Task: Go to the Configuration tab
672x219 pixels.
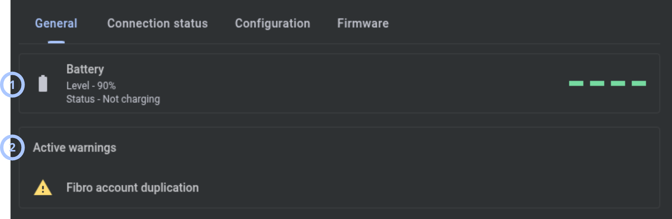Action: pos(272,23)
